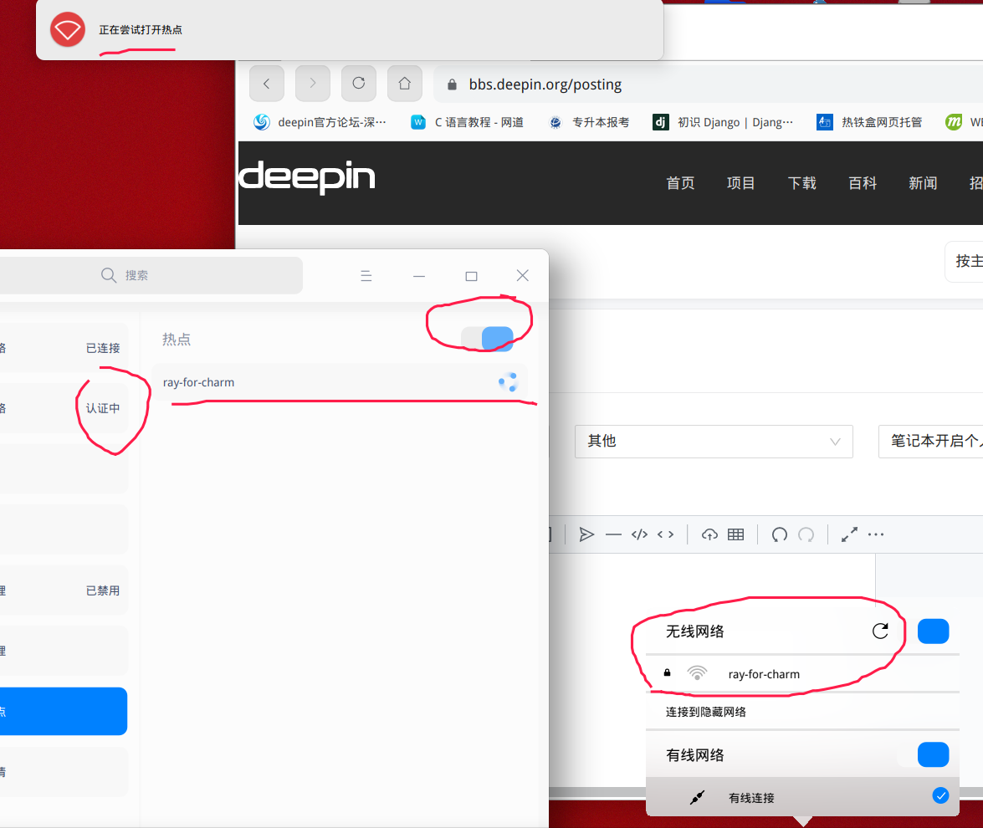The image size is (983, 828).
Task: Open 热铁盒网页托管 bookmark
Action: 869,122
